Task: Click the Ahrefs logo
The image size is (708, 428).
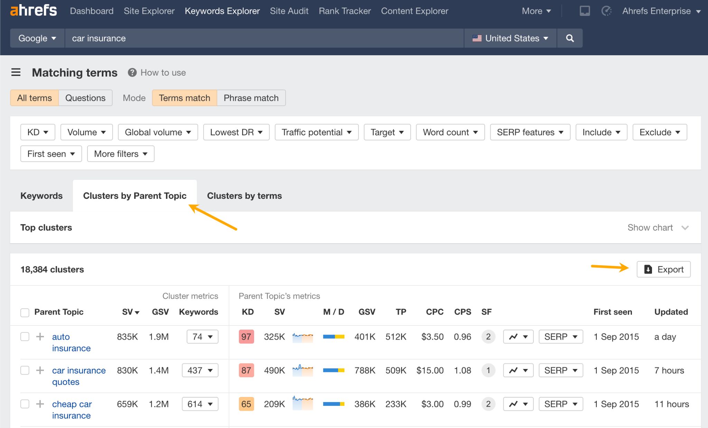Action: (x=34, y=11)
